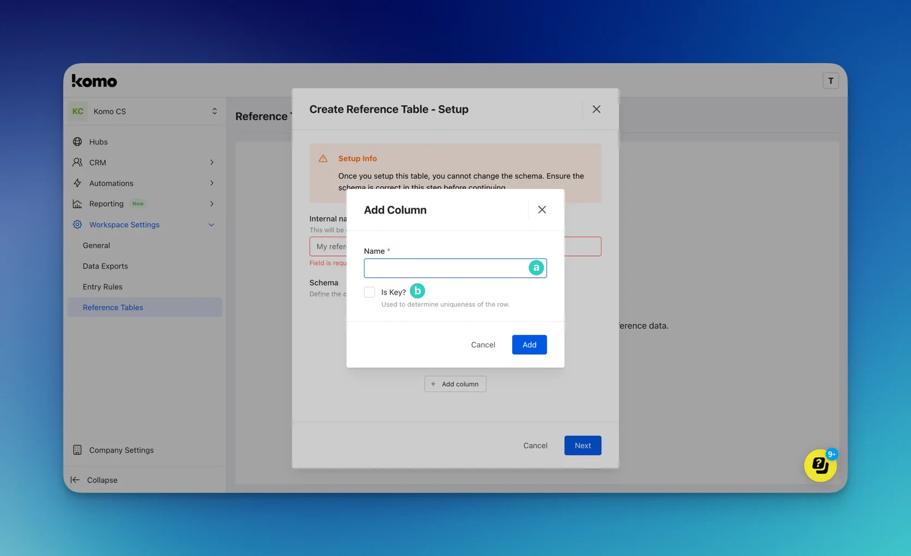Expand the Reporting submenu chevron
This screenshot has width=911, height=556.
212,204
